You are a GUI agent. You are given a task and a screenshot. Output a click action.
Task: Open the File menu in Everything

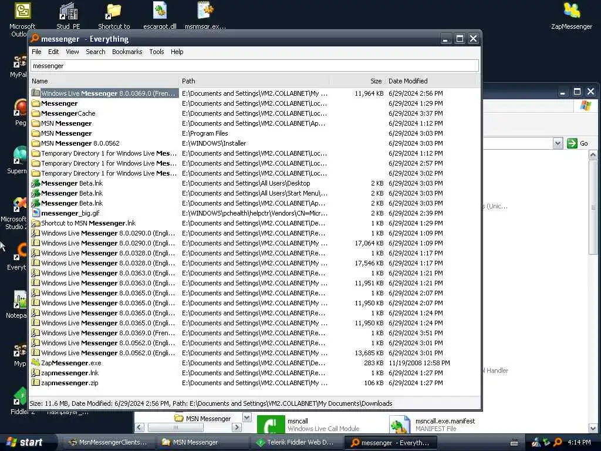point(36,52)
